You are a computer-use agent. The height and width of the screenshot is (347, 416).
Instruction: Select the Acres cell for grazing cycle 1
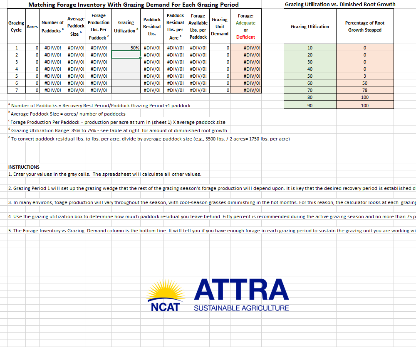pyautogui.click(x=32, y=48)
